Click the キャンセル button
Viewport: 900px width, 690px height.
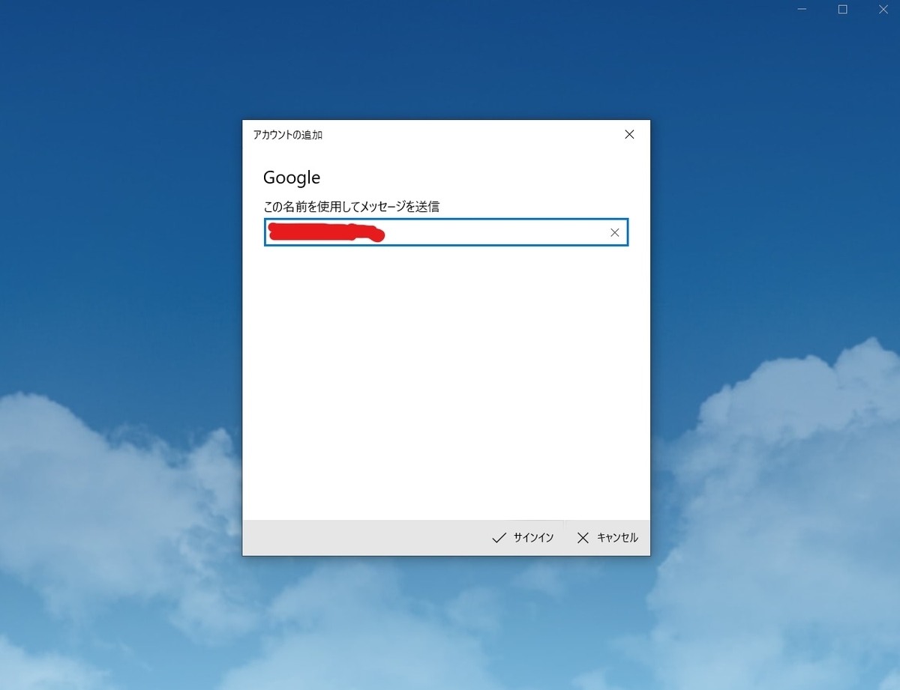click(607, 537)
